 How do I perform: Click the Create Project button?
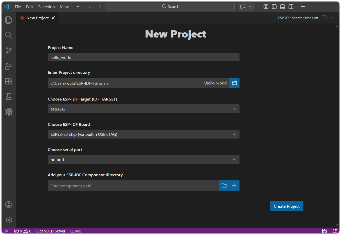(x=286, y=206)
